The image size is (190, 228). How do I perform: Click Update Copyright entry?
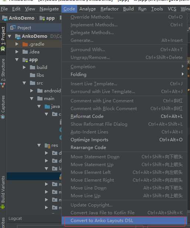coord(124,205)
